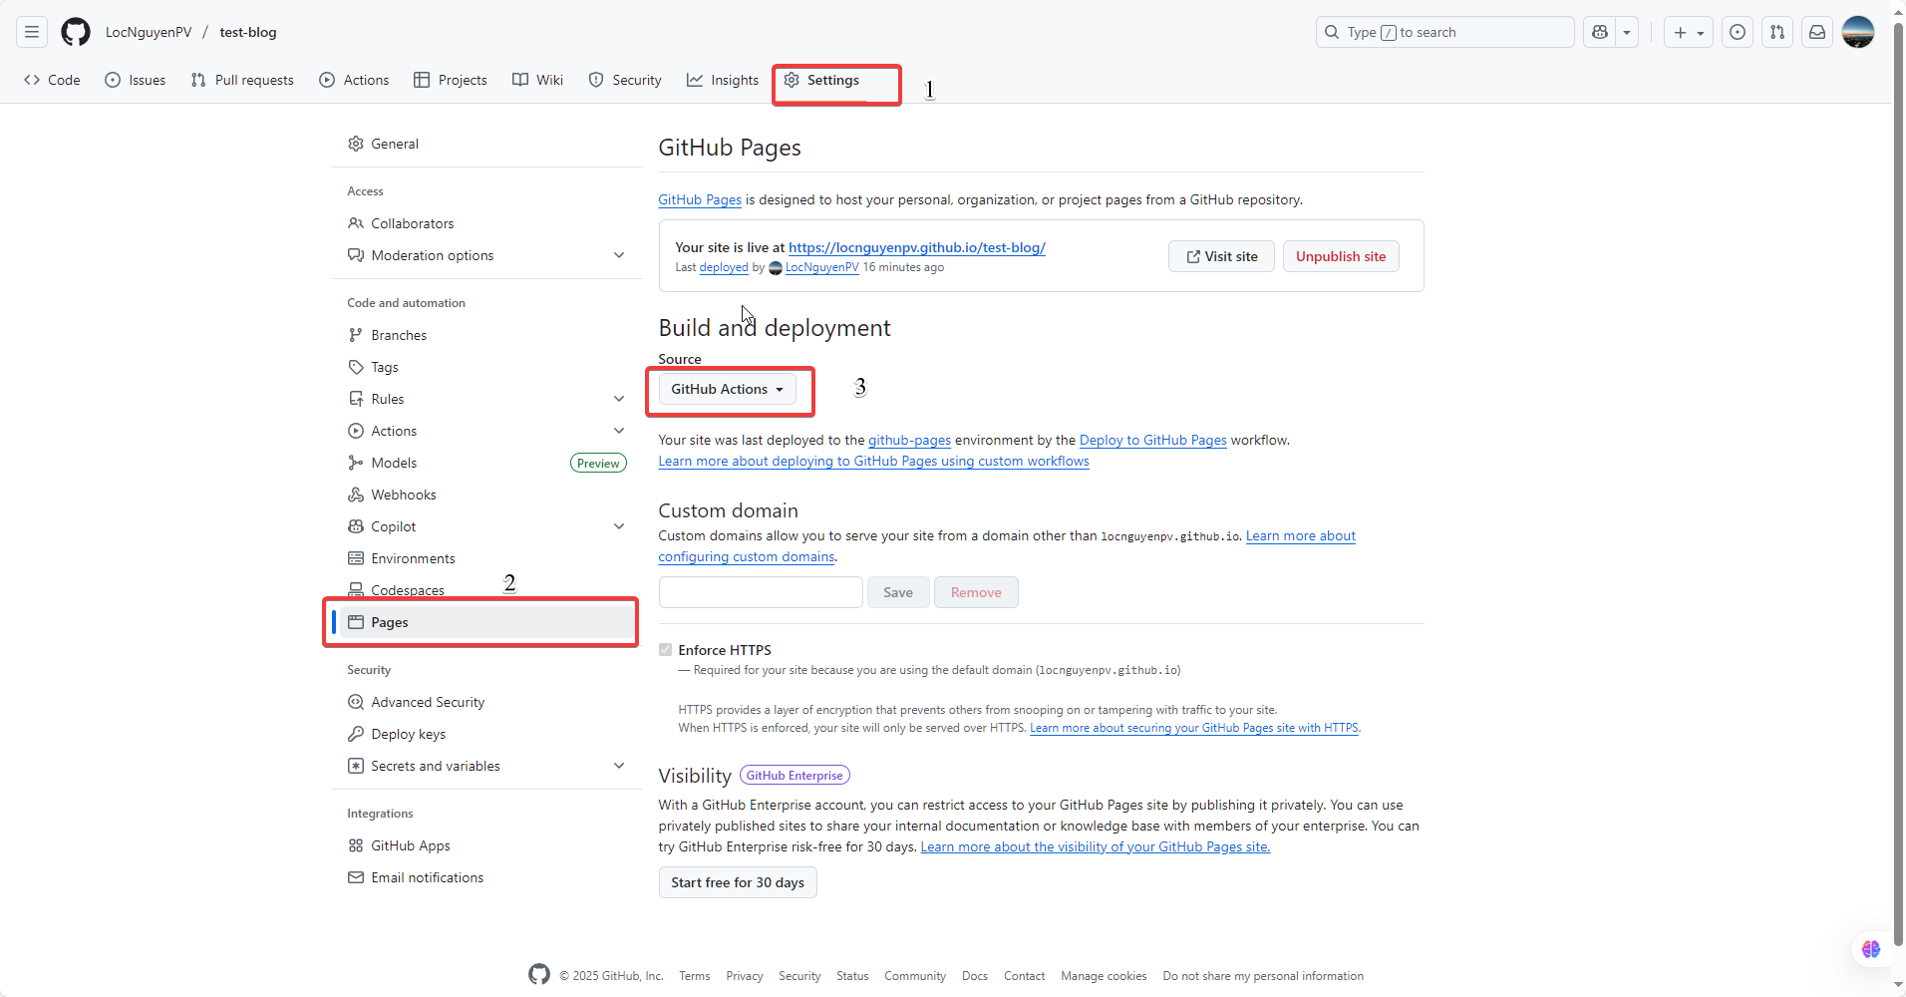
Task: Open pull requests icon in top bar
Action: 1777,32
